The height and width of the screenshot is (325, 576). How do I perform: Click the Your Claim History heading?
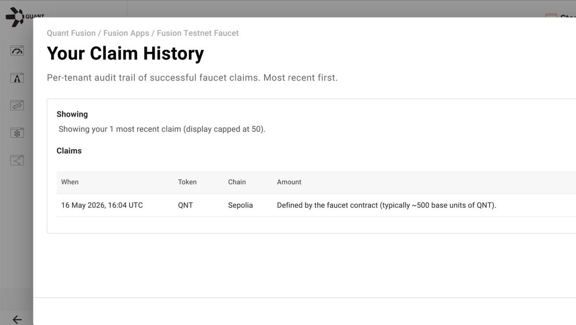[x=125, y=53]
